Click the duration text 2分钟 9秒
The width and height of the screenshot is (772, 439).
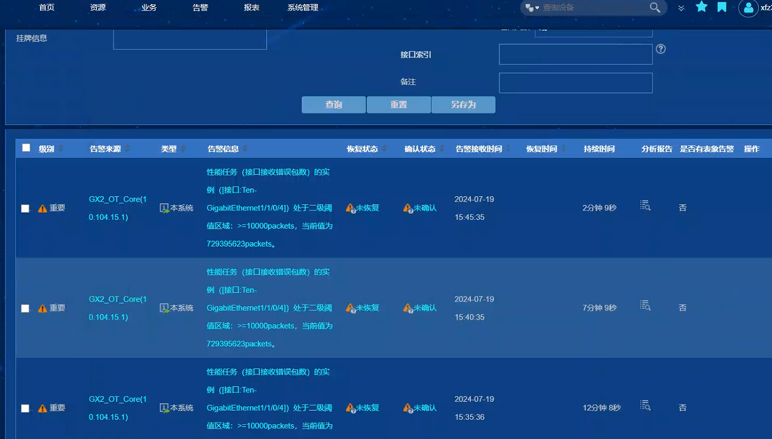point(599,208)
